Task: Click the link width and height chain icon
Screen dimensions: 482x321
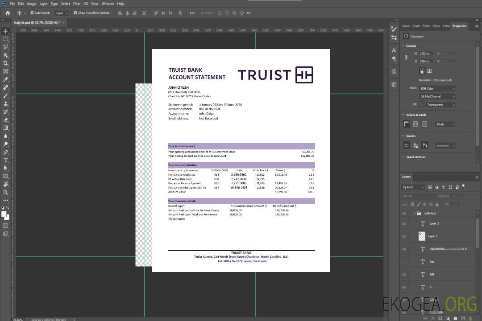Action: click(407, 58)
